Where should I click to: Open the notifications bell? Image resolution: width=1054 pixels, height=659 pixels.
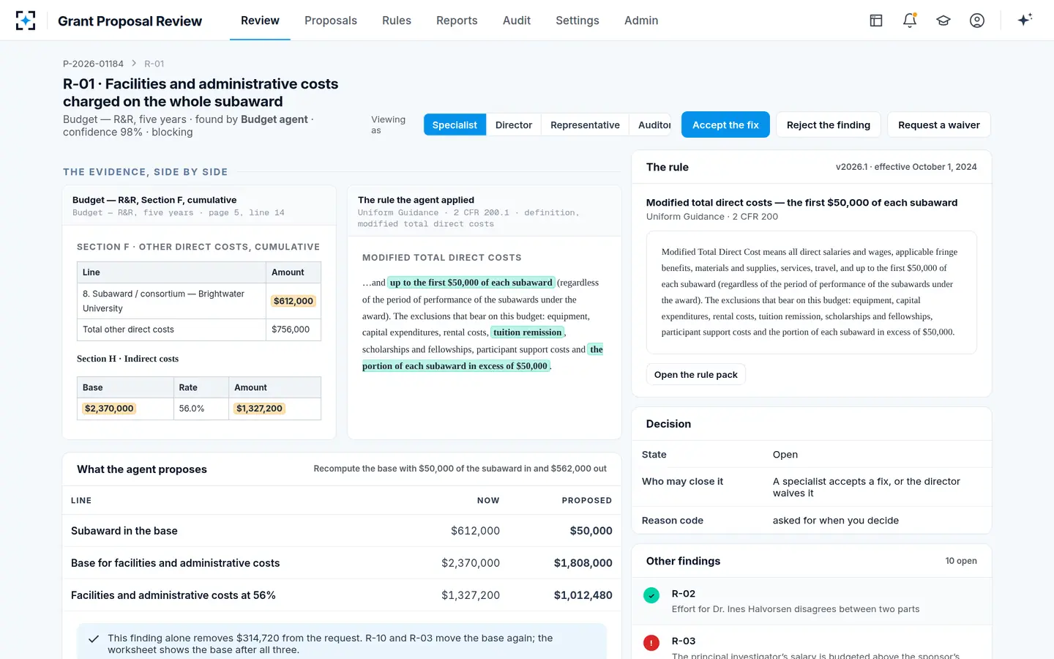(910, 21)
